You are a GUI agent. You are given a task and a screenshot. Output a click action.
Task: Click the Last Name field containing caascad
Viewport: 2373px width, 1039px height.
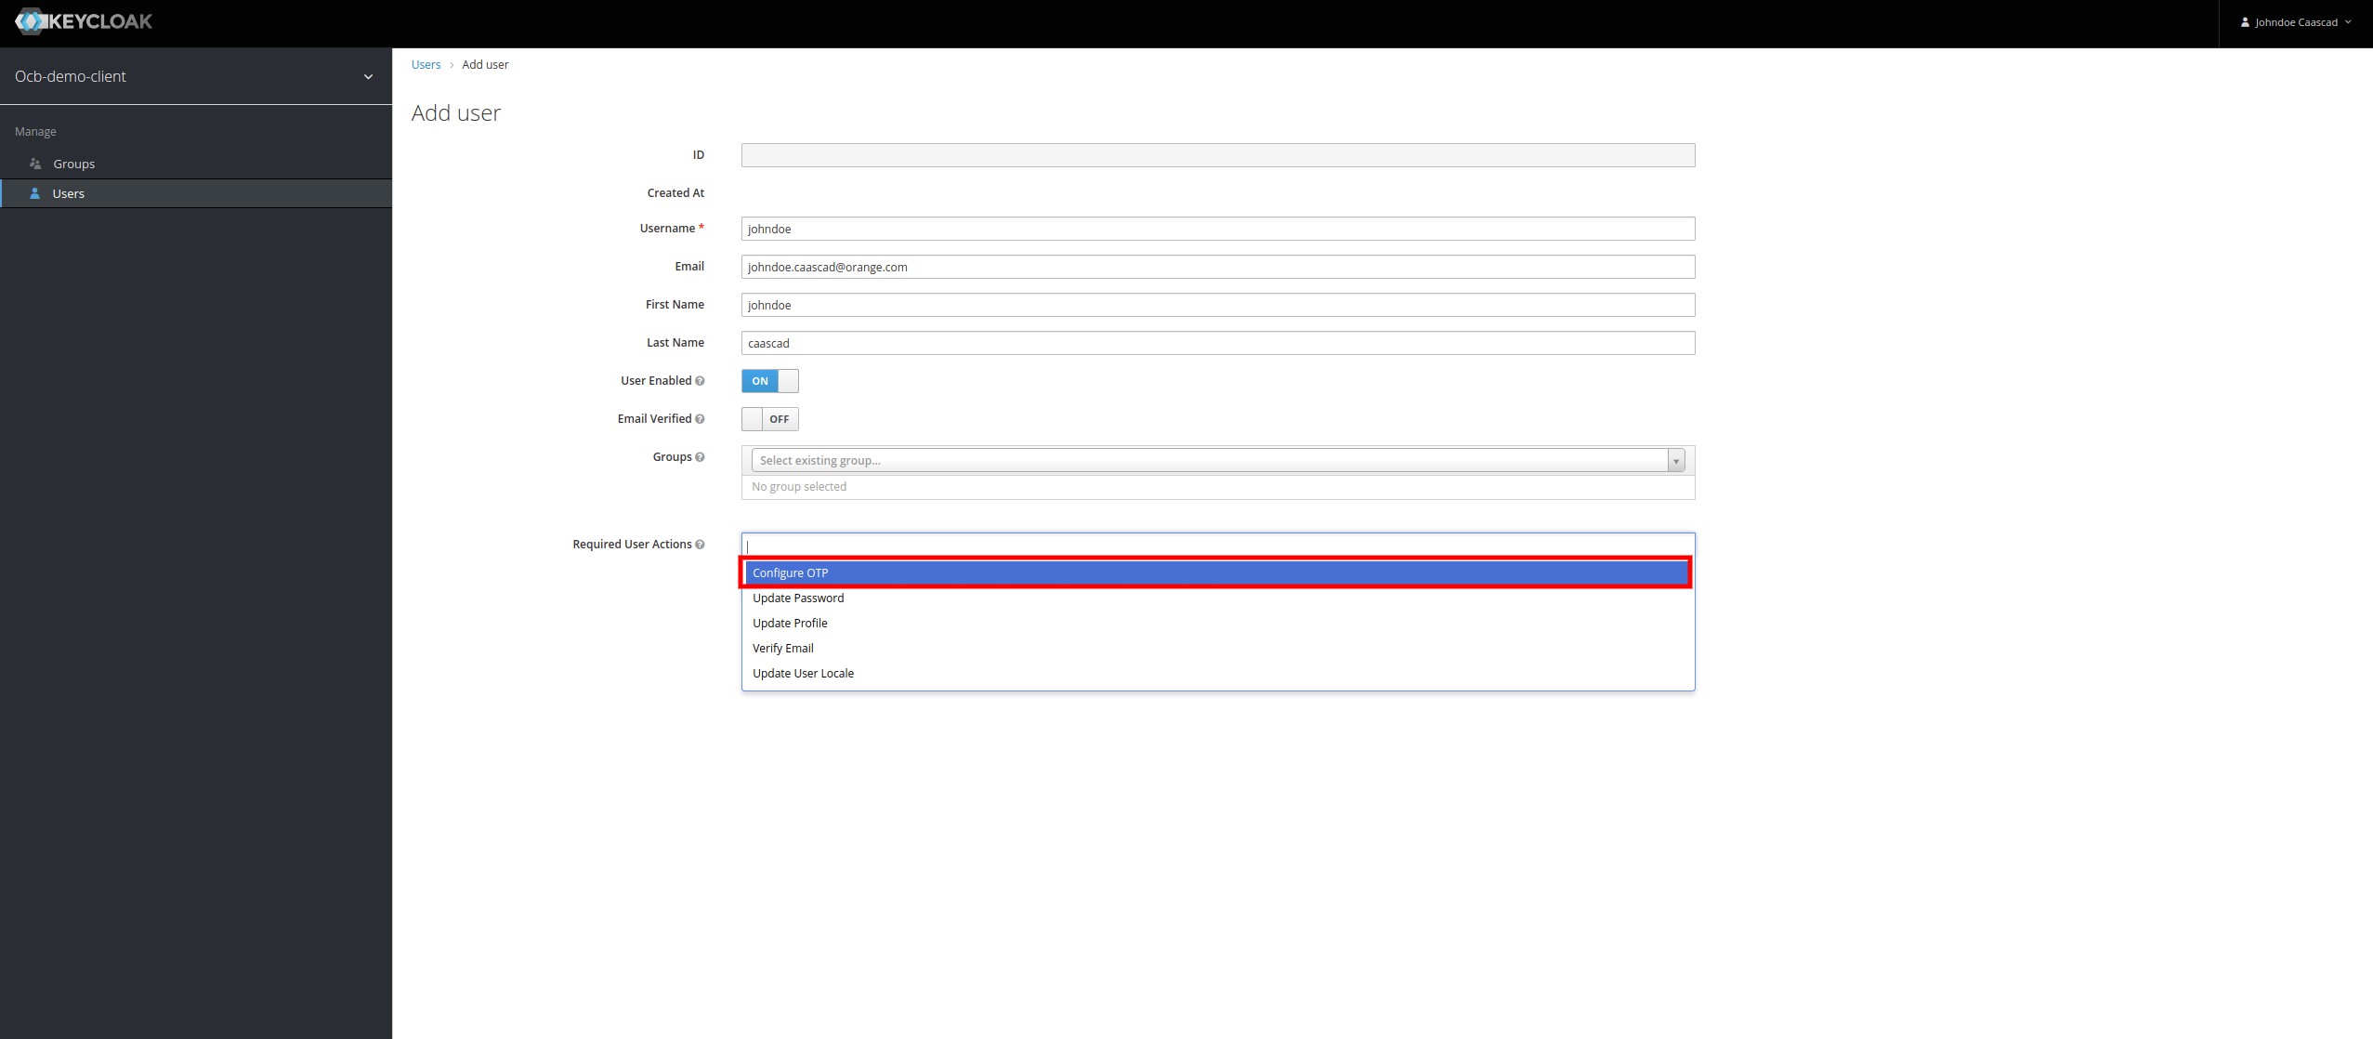pyautogui.click(x=1218, y=343)
